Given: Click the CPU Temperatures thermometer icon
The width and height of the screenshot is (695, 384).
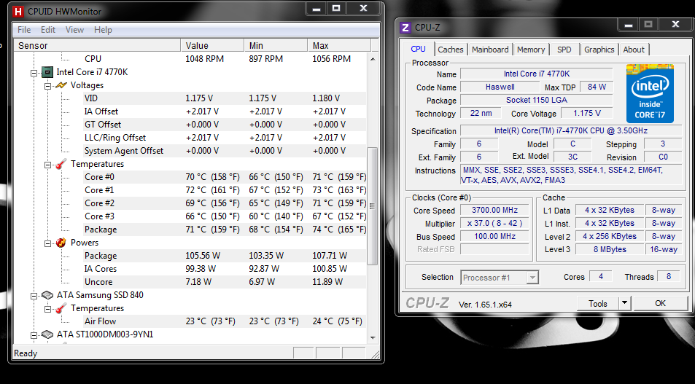Looking at the screenshot, I should click(x=61, y=164).
